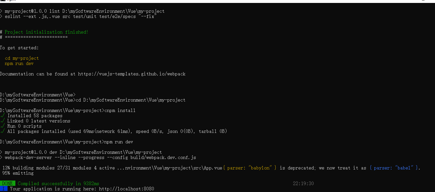
Task: Click the yellow { parser: "babylon" } text
Action: click(250, 168)
